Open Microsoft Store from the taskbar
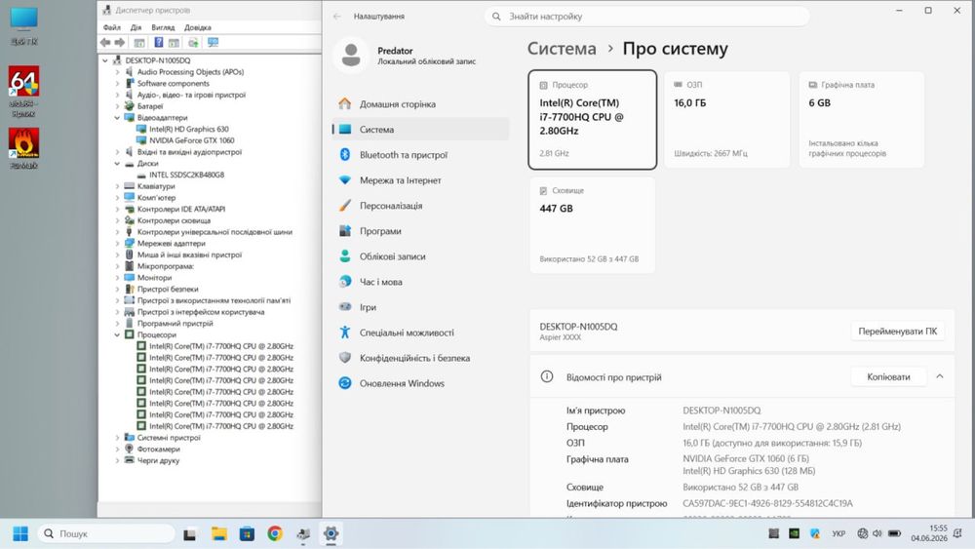The height and width of the screenshot is (549, 975). 247,533
